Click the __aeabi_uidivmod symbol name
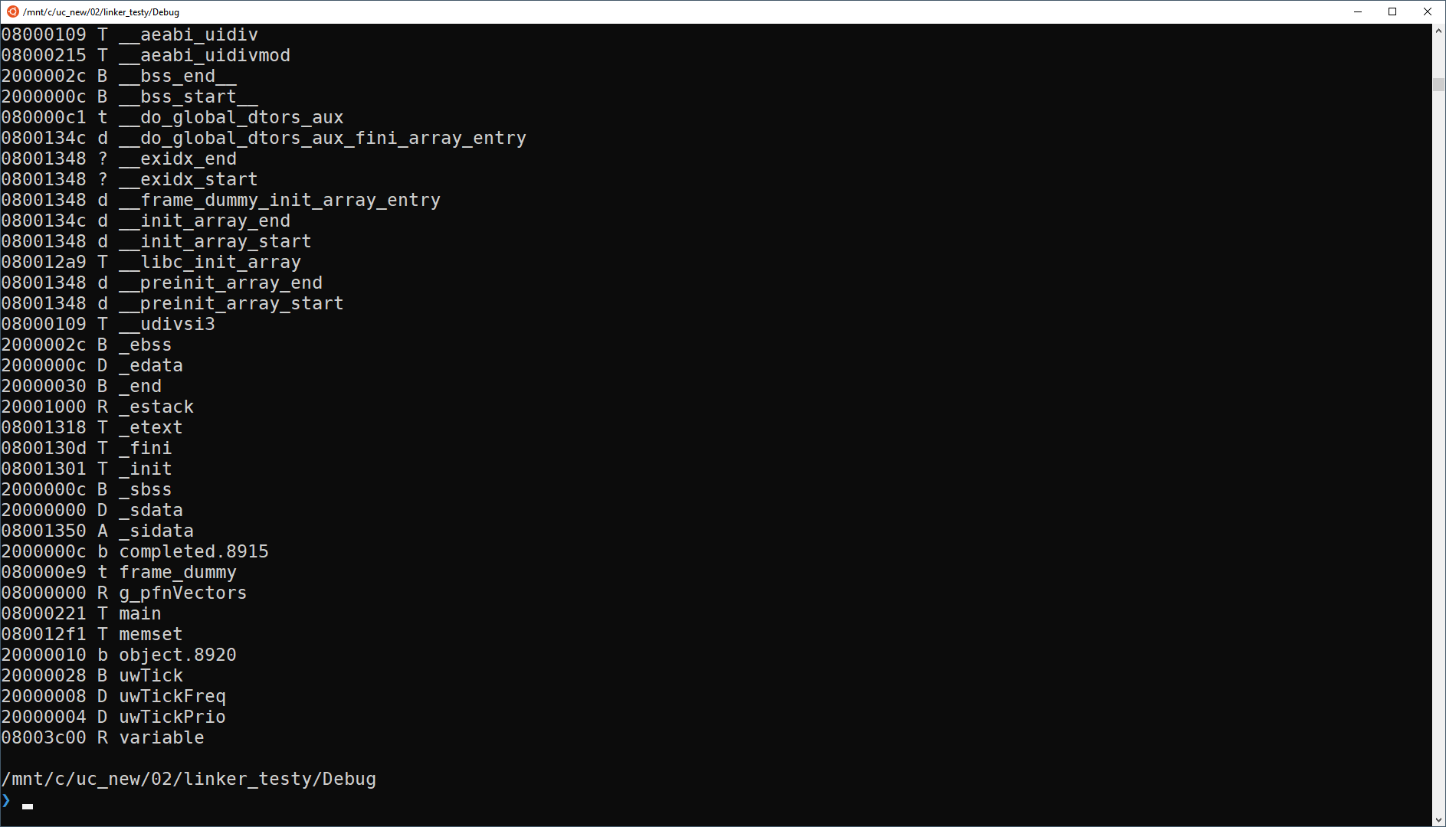Image resolution: width=1446 pixels, height=827 pixels. [205, 55]
